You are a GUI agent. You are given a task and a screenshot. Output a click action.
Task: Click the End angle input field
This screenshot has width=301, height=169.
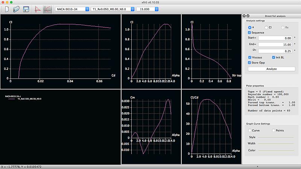pos(275,44)
